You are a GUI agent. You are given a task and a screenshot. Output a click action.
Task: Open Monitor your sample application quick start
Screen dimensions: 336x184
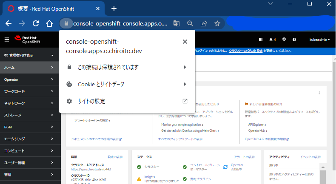coord(182,125)
